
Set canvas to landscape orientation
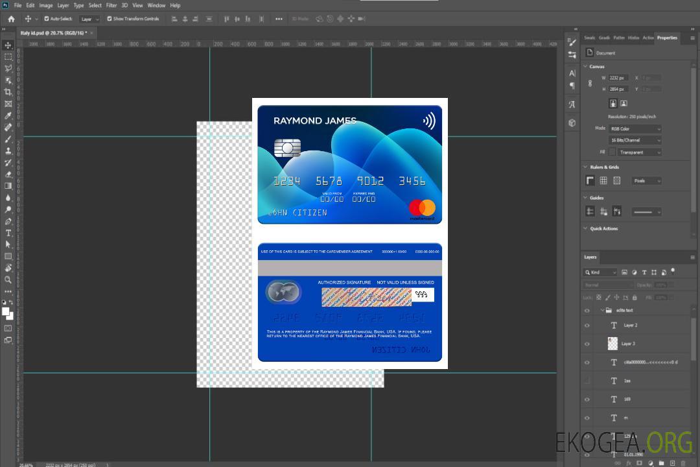tap(624, 104)
